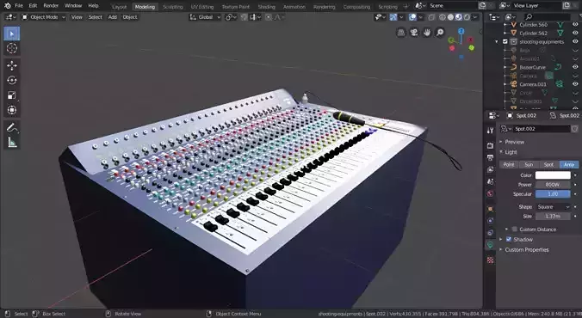Open the Render menu
This screenshot has height=318, width=582.
coord(51,5)
